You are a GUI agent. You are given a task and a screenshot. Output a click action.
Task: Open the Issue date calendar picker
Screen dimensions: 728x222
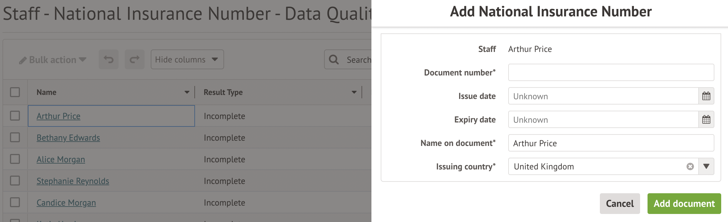point(706,96)
